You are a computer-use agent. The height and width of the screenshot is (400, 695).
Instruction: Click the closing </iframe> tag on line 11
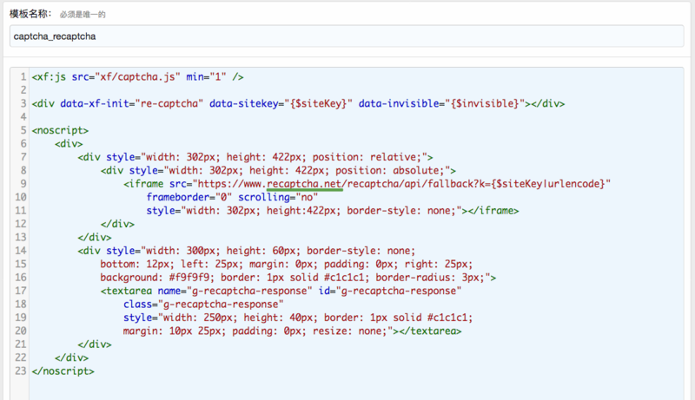(x=493, y=211)
